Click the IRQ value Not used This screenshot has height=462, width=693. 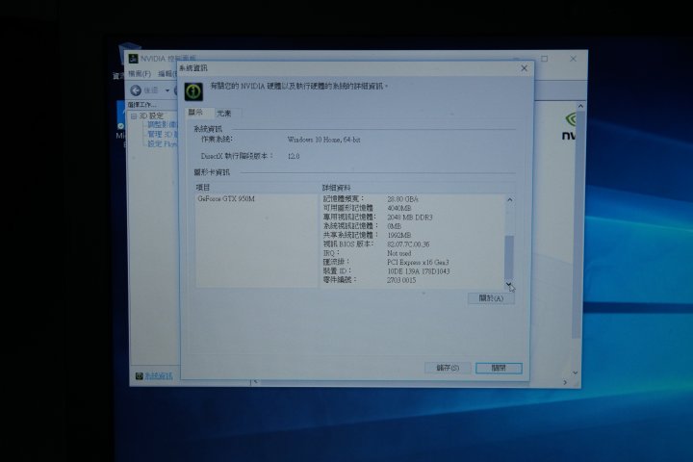click(x=399, y=253)
